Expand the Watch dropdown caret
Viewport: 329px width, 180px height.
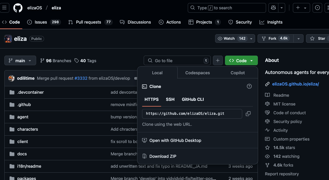(251, 38)
